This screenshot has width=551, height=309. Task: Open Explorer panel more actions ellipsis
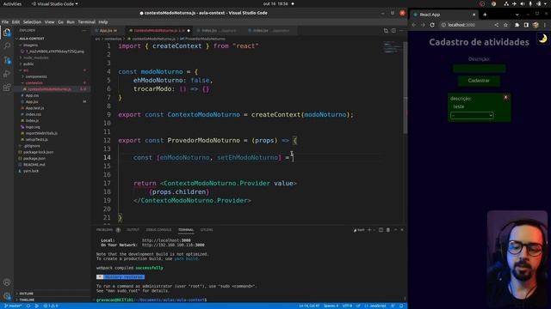click(84, 31)
